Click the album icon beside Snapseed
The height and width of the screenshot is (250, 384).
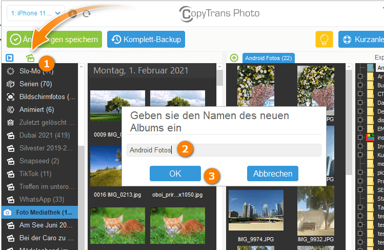[x=11, y=161]
